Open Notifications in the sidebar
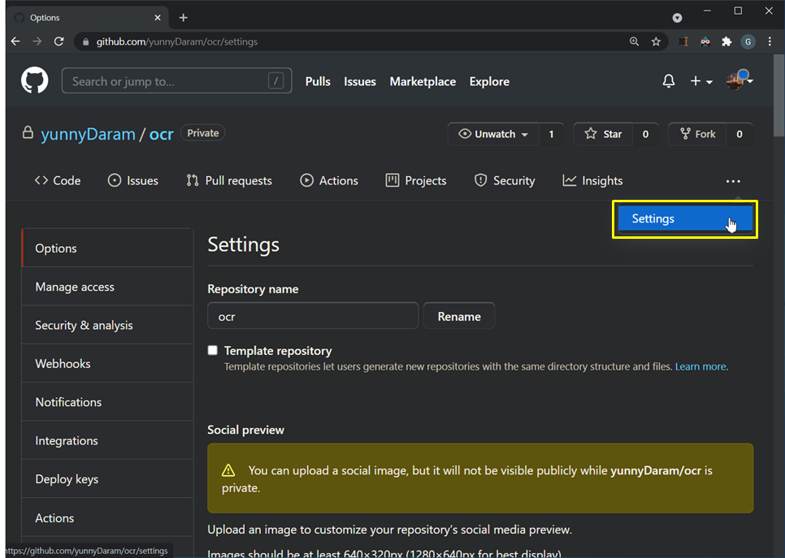 [x=107, y=402]
